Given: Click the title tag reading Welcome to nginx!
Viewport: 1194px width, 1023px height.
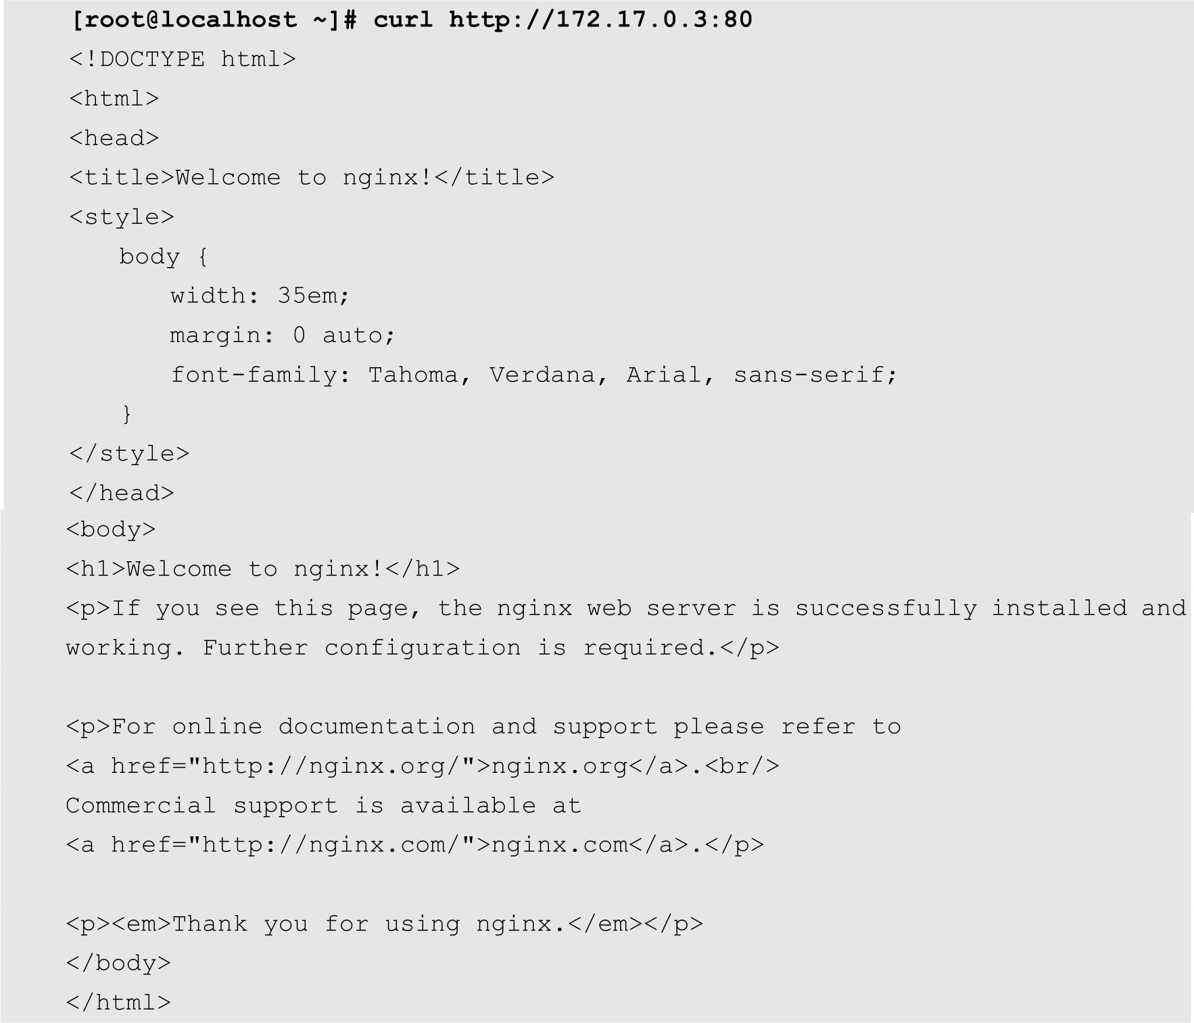Looking at the screenshot, I should pyautogui.click(x=312, y=178).
